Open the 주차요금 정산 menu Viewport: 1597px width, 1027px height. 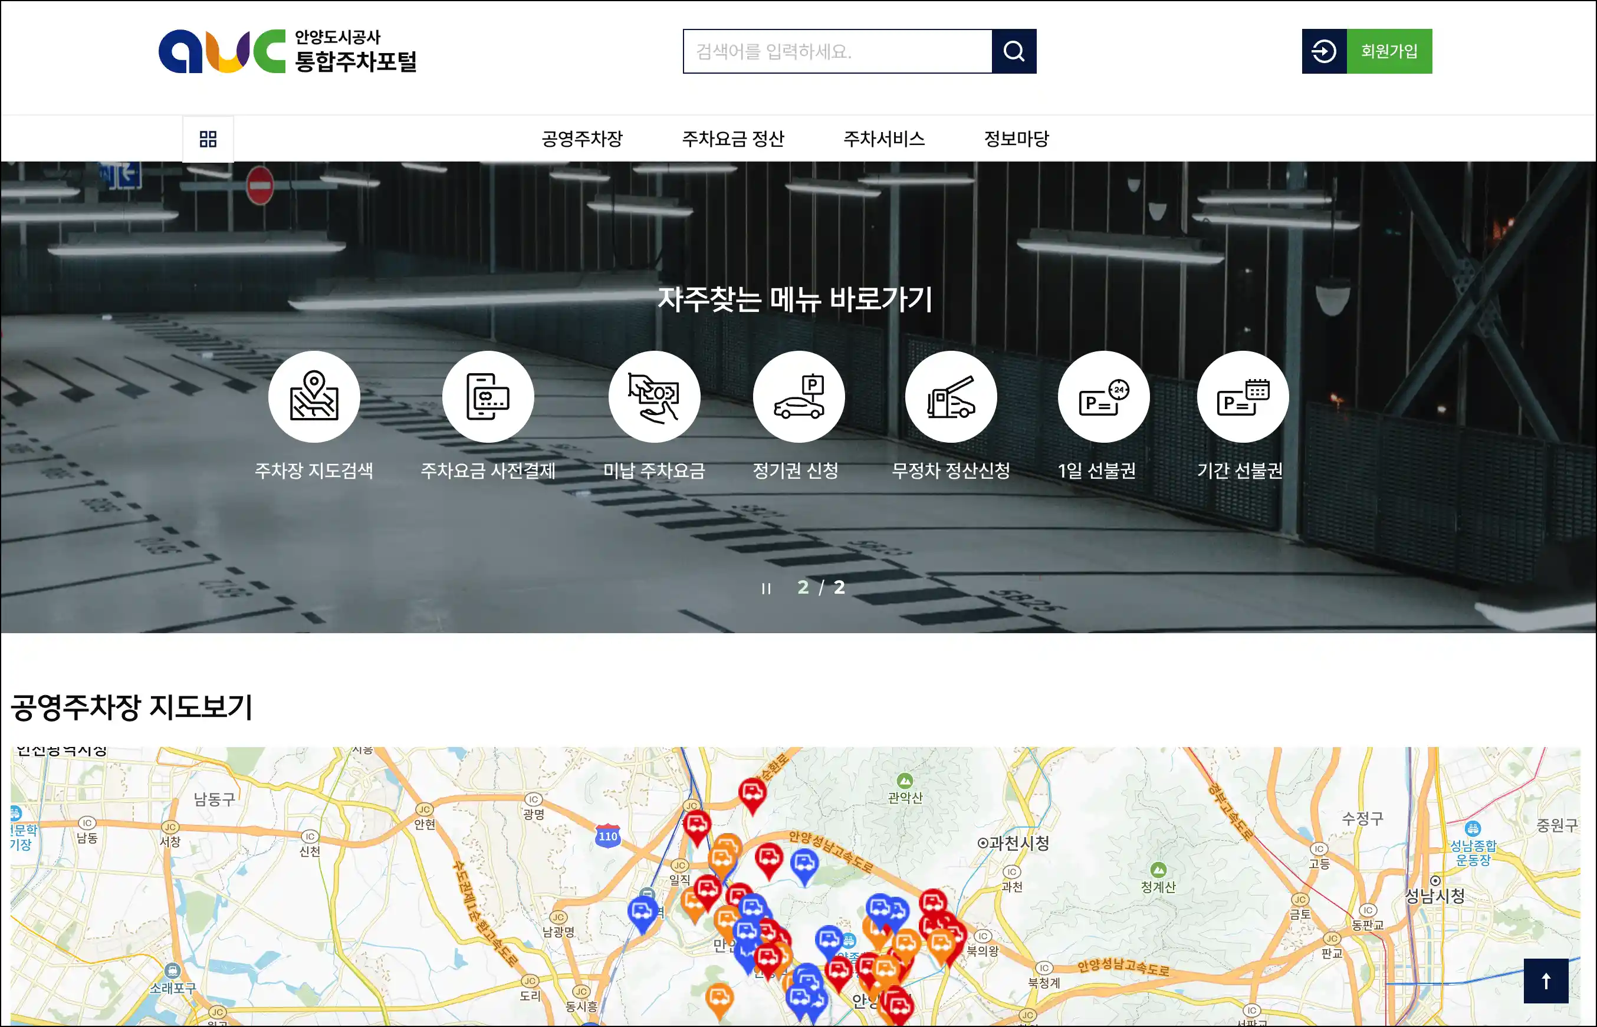coord(732,139)
